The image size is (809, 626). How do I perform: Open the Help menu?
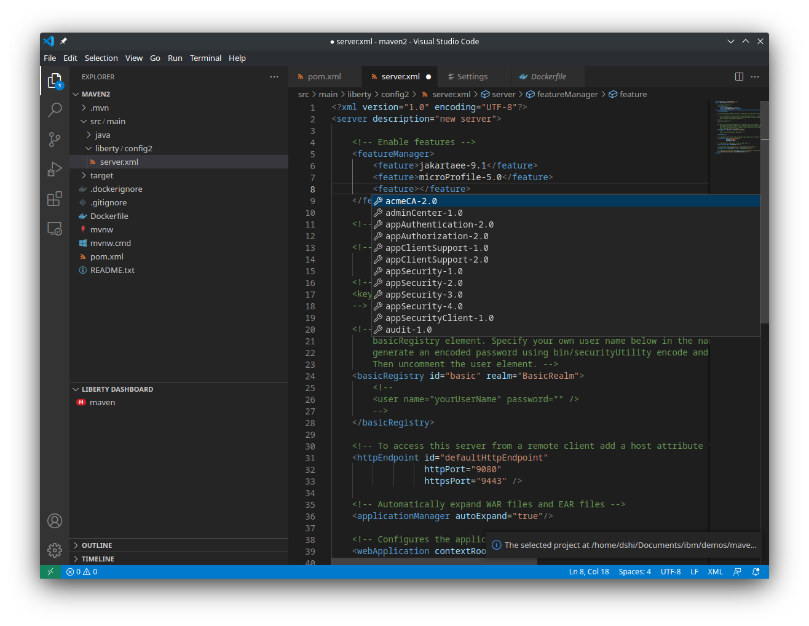tap(237, 58)
